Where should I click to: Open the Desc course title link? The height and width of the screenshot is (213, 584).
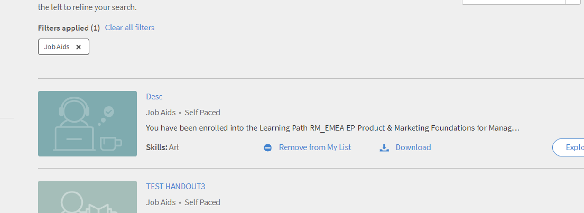pos(154,97)
